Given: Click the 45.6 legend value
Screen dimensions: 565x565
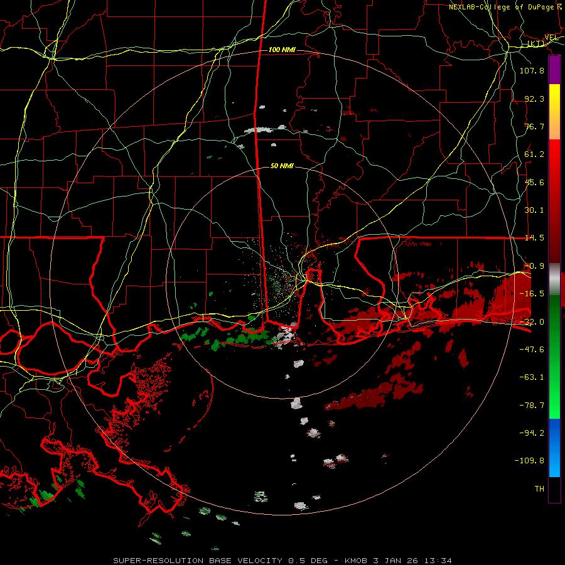Looking at the screenshot, I should [534, 182].
